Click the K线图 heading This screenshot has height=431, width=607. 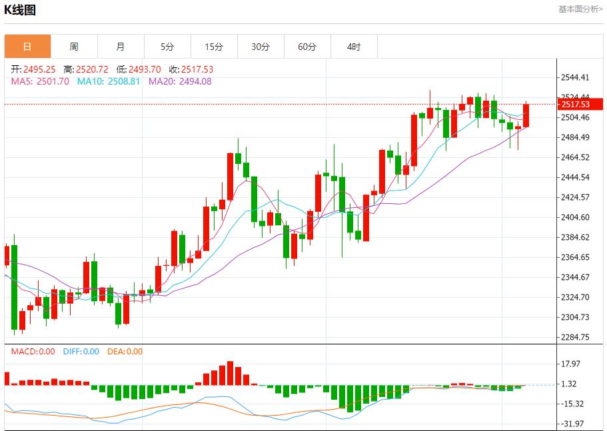[x=20, y=10]
